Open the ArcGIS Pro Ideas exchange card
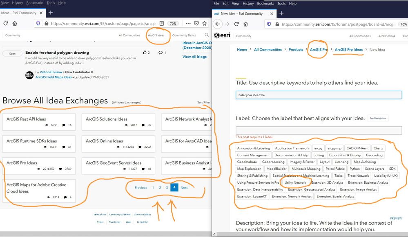 (x=39, y=166)
